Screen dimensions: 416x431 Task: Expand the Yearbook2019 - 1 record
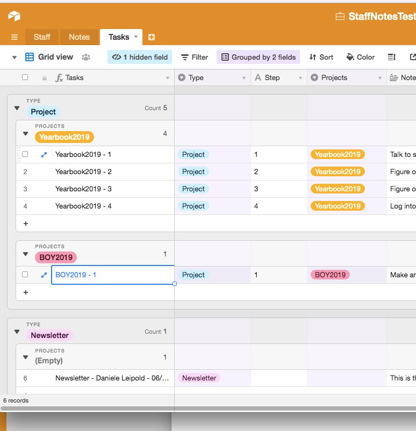click(x=44, y=154)
